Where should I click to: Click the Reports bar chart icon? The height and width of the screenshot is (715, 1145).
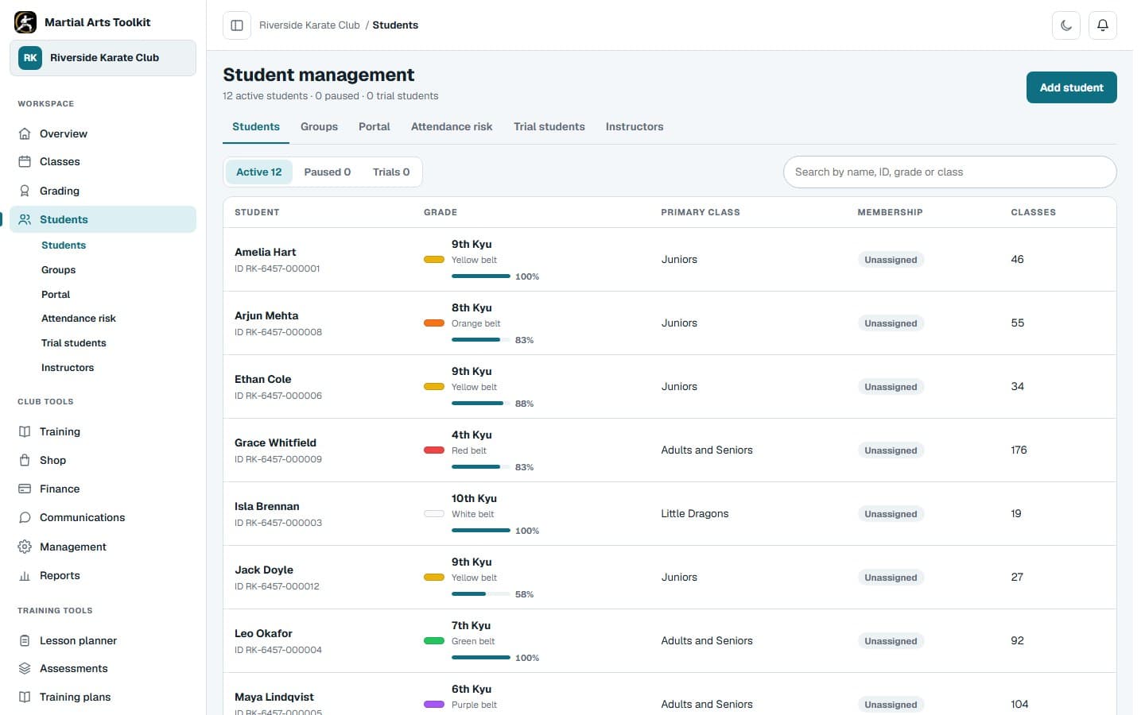pos(25,575)
